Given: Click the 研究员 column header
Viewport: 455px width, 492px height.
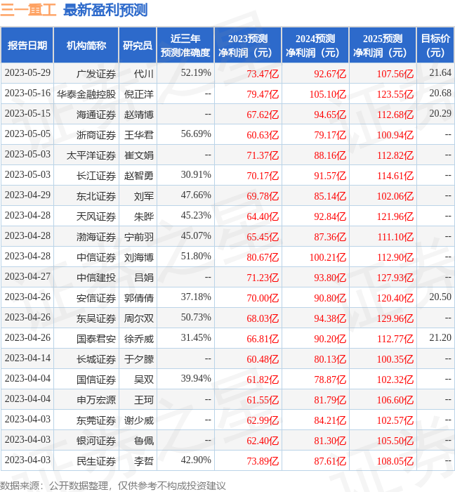Looking at the screenshot, I should 138,46.
